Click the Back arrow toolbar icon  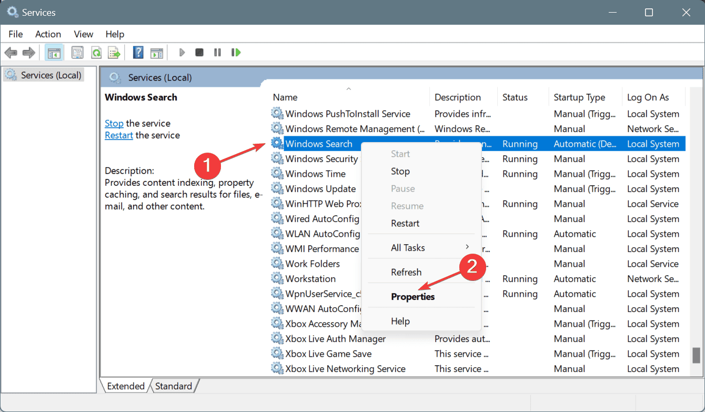pos(11,53)
